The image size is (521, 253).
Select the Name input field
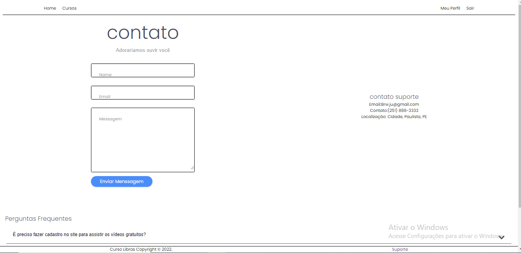[x=142, y=70]
